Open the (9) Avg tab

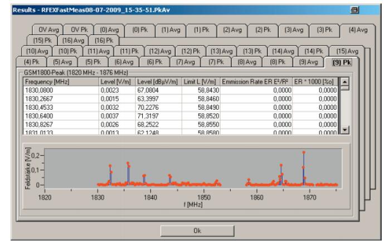pyautogui.click(x=308, y=62)
